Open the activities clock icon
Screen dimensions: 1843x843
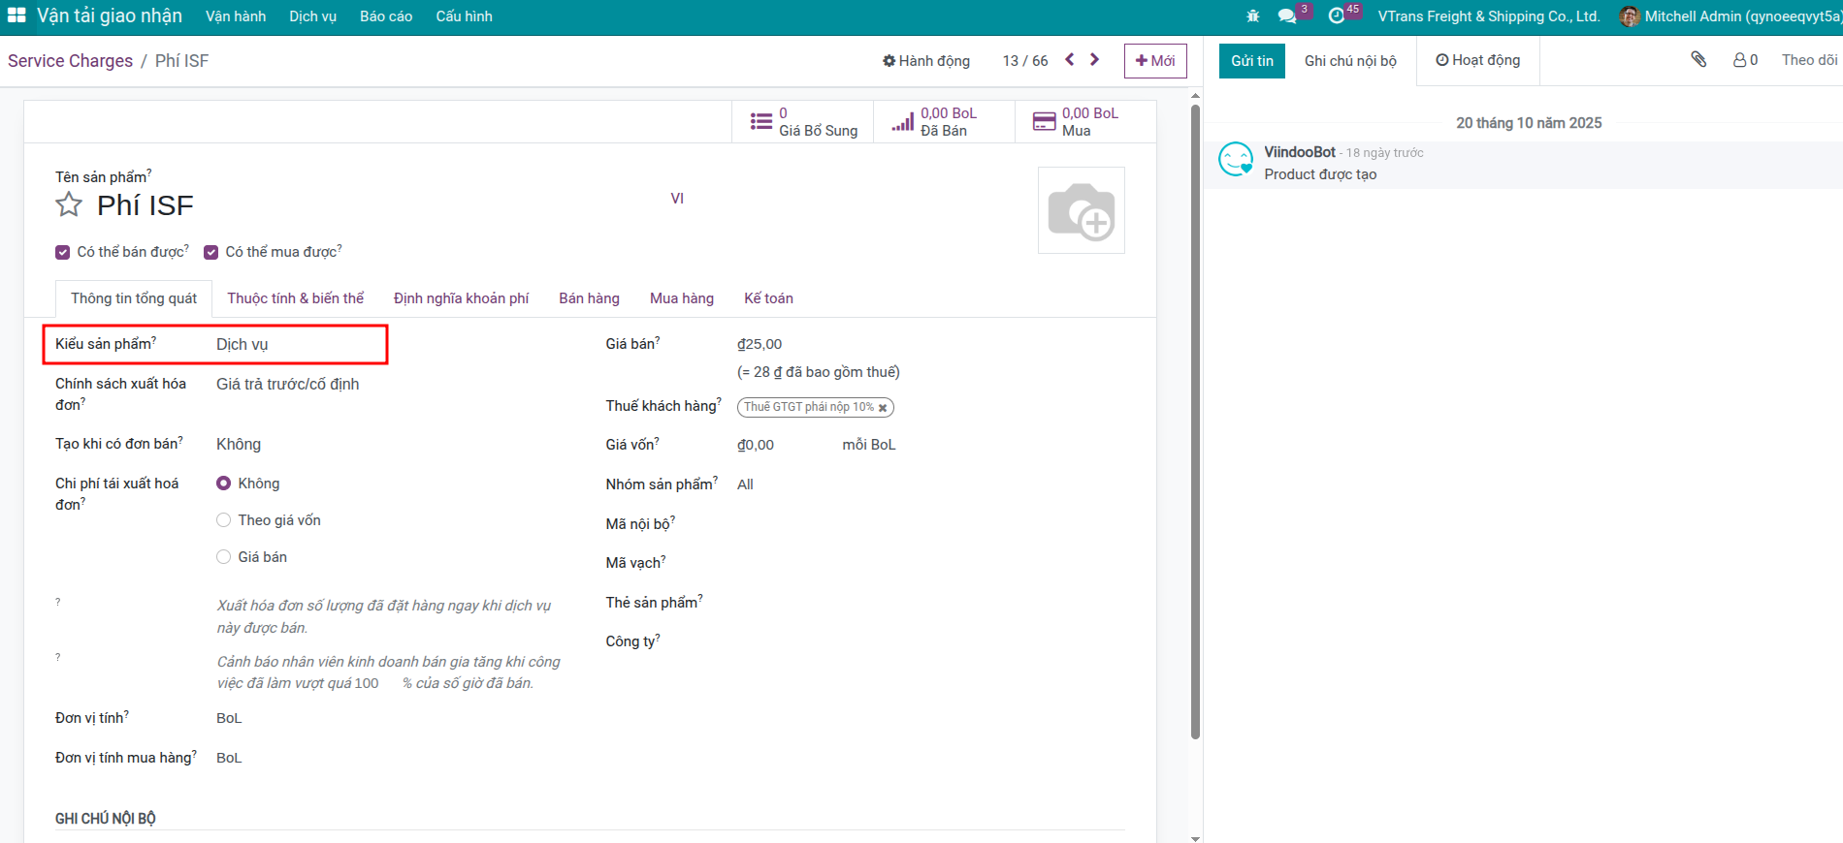(x=1337, y=16)
